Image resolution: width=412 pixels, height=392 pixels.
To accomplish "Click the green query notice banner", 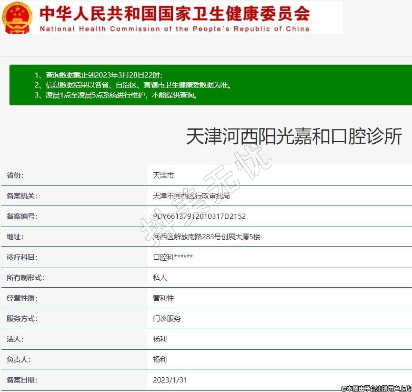I will tap(210, 85).
